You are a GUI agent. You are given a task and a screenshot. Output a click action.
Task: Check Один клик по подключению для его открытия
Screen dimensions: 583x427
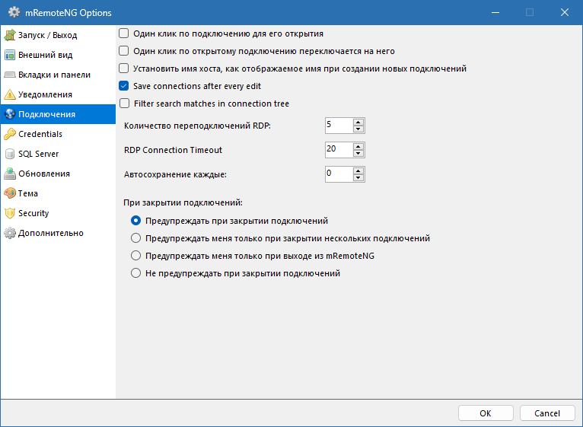(x=124, y=33)
